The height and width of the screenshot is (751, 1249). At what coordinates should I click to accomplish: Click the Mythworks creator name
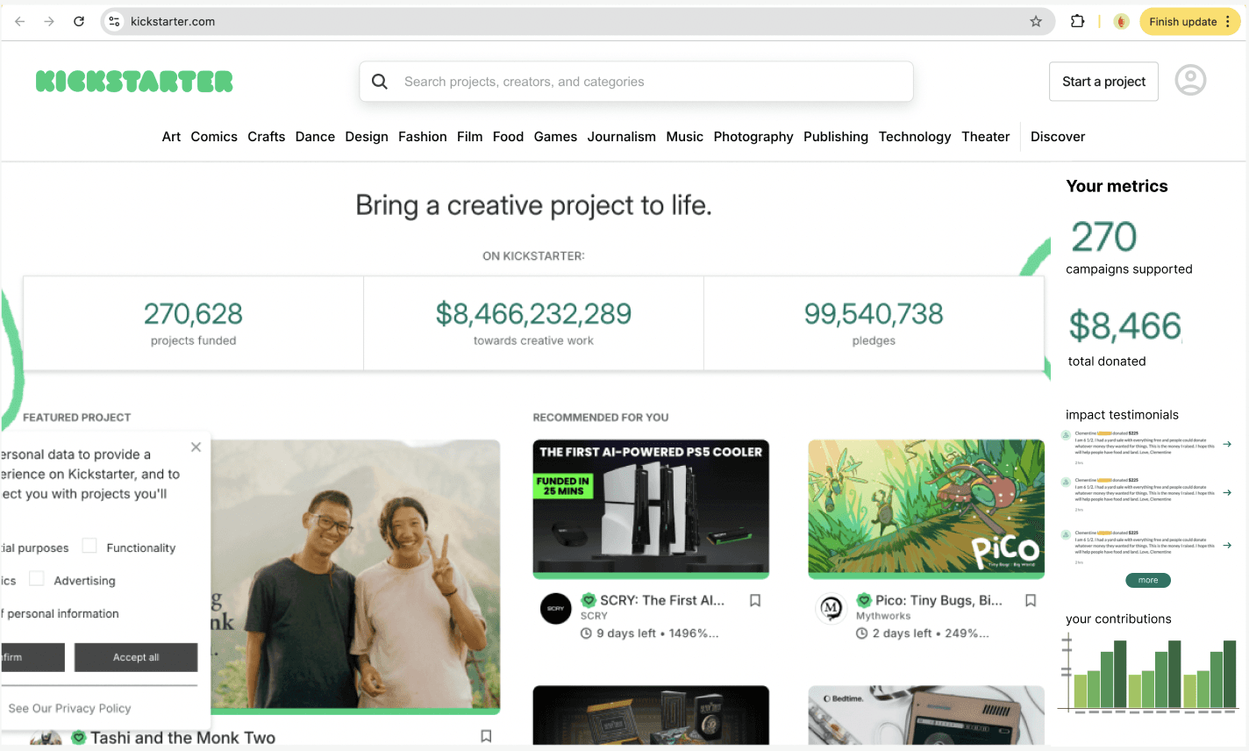pyautogui.click(x=883, y=616)
